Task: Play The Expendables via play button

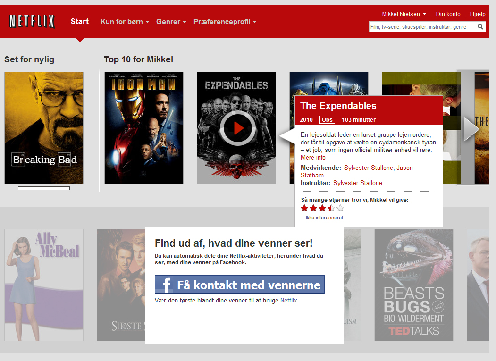Action: [x=237, y=128]
